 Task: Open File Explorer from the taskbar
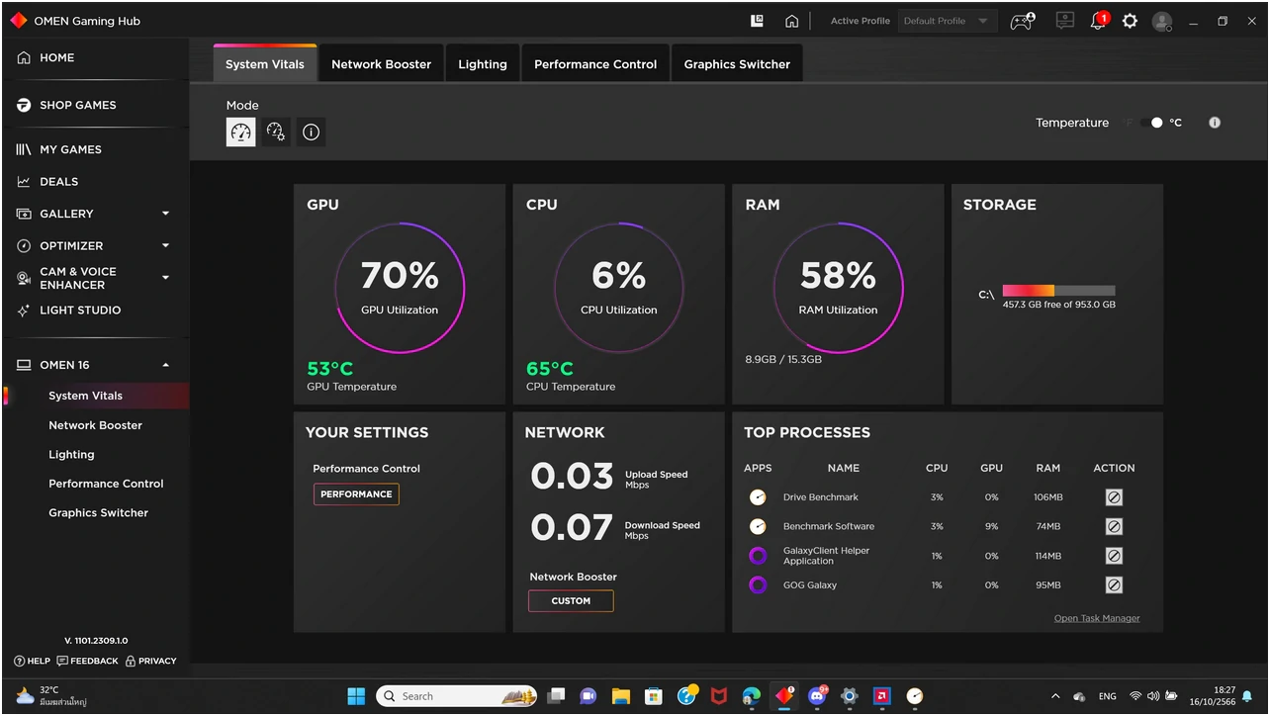(620, 696)
